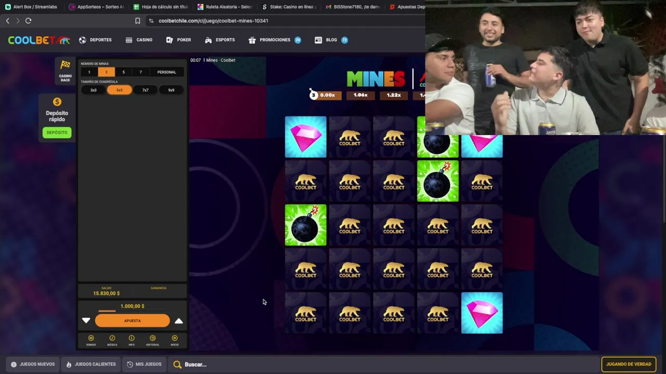Switch to Alert Box Streamlabs tab
The height and width of the screenshot is (374, 666).
pos(31,7)
